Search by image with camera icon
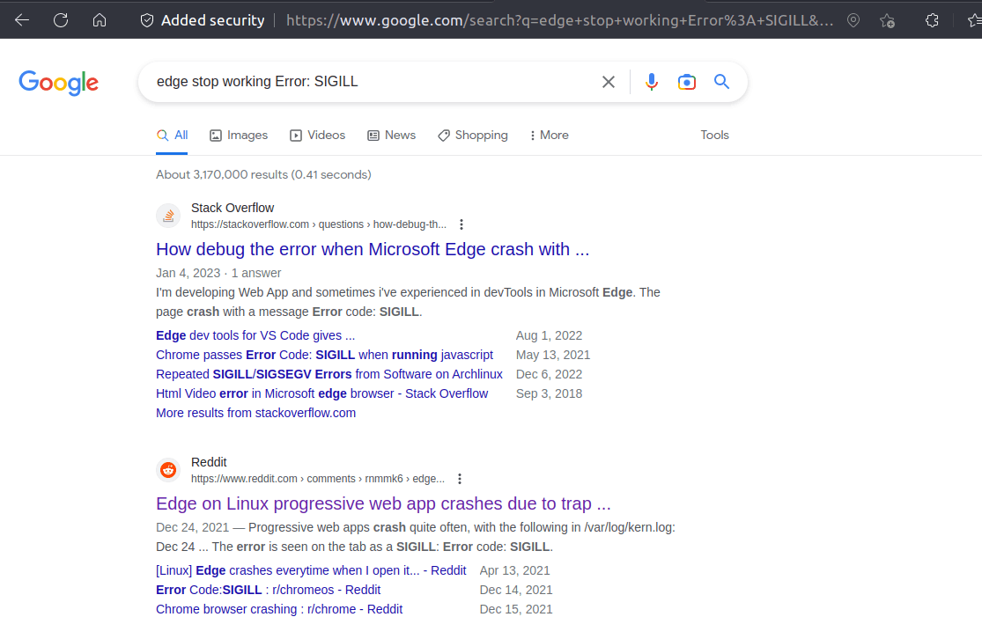The width and height of the screenshot is (982, 617). (687, 82)
